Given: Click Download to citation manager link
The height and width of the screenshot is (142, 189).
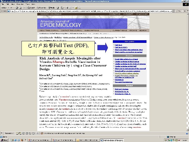Looking at the screenshot, I should pos(127,71).
